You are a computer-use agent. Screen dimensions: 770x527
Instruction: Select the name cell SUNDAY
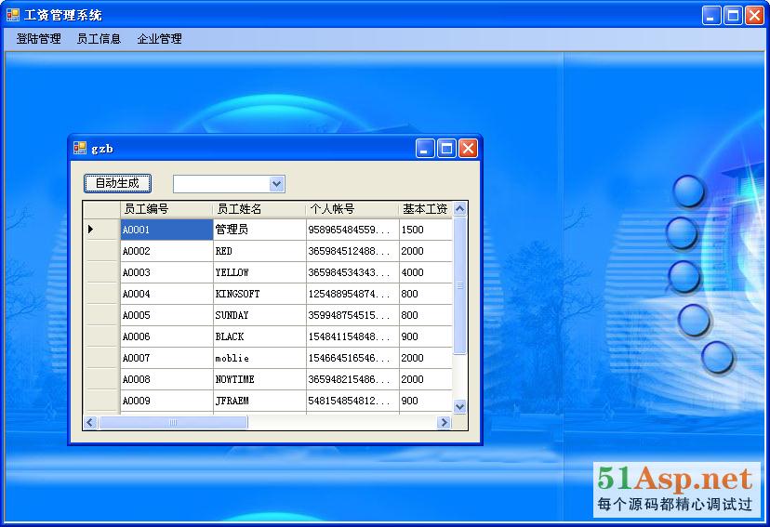tap(259, 315)
